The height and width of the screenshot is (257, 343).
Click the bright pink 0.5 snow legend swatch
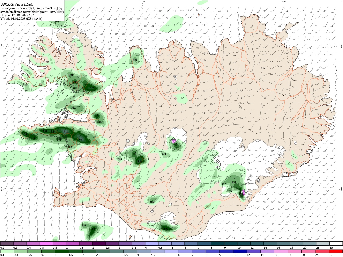46,244
